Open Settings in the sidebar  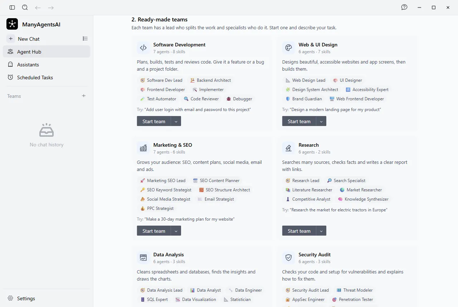coord(47,298)
